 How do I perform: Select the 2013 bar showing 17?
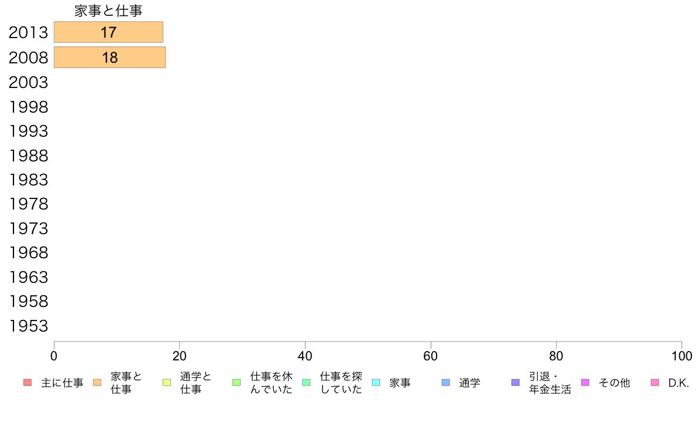pyautogui.click(x=109, y=32)
